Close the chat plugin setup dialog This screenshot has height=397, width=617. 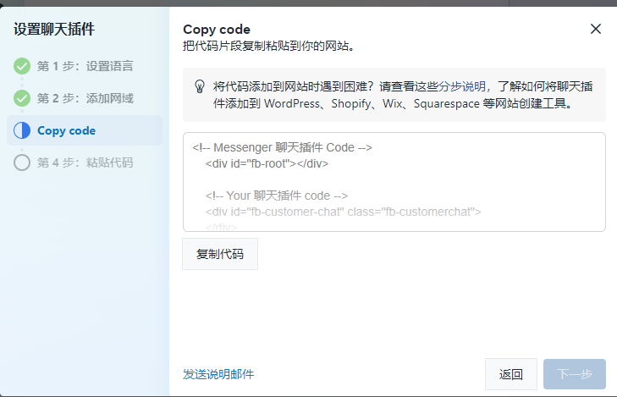point(596,29)
